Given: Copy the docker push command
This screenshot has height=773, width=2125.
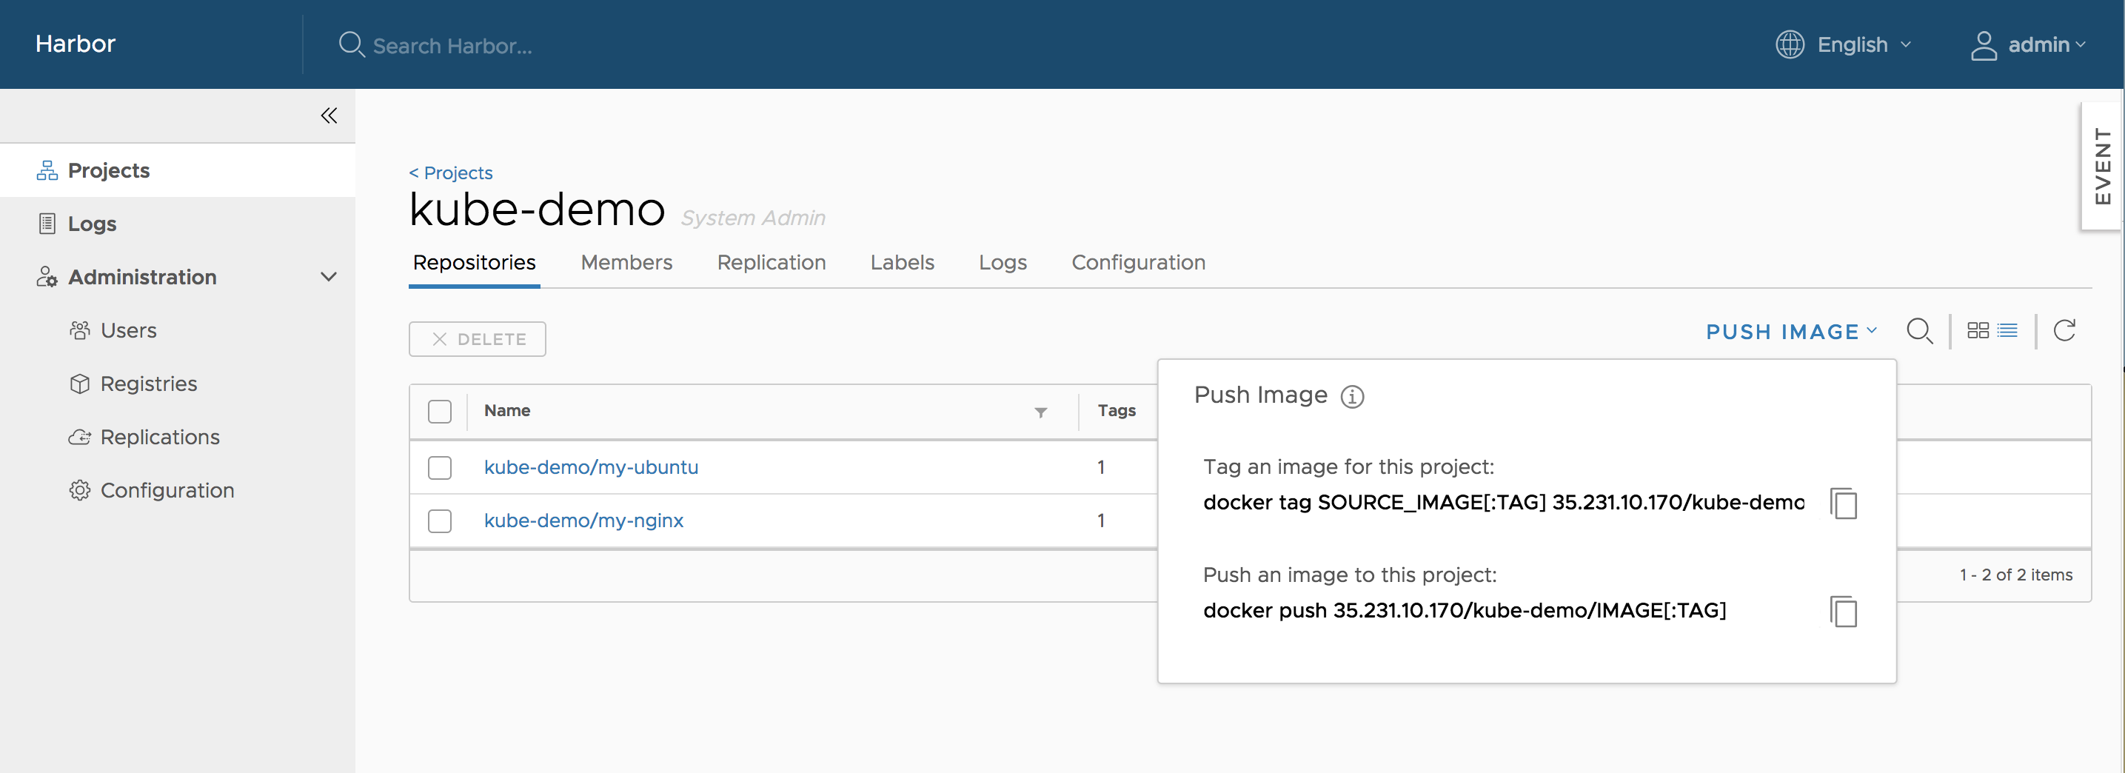Looking at the screenshot, I should [x=1844, y=612].
